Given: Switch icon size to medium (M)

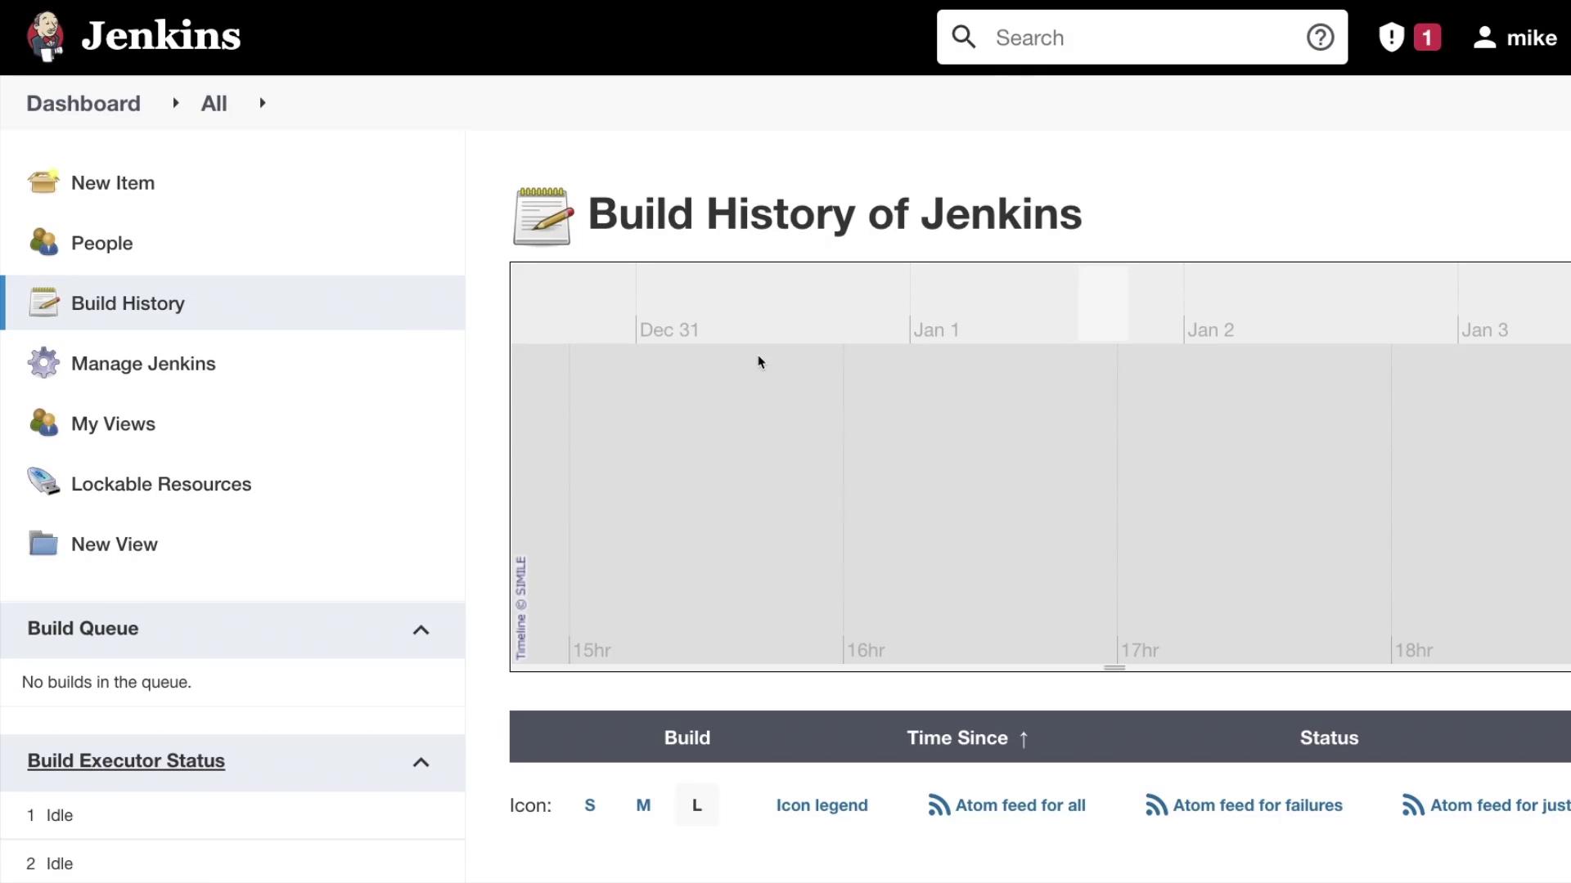Looking at the screenshot, I should [x=643, y=805].
